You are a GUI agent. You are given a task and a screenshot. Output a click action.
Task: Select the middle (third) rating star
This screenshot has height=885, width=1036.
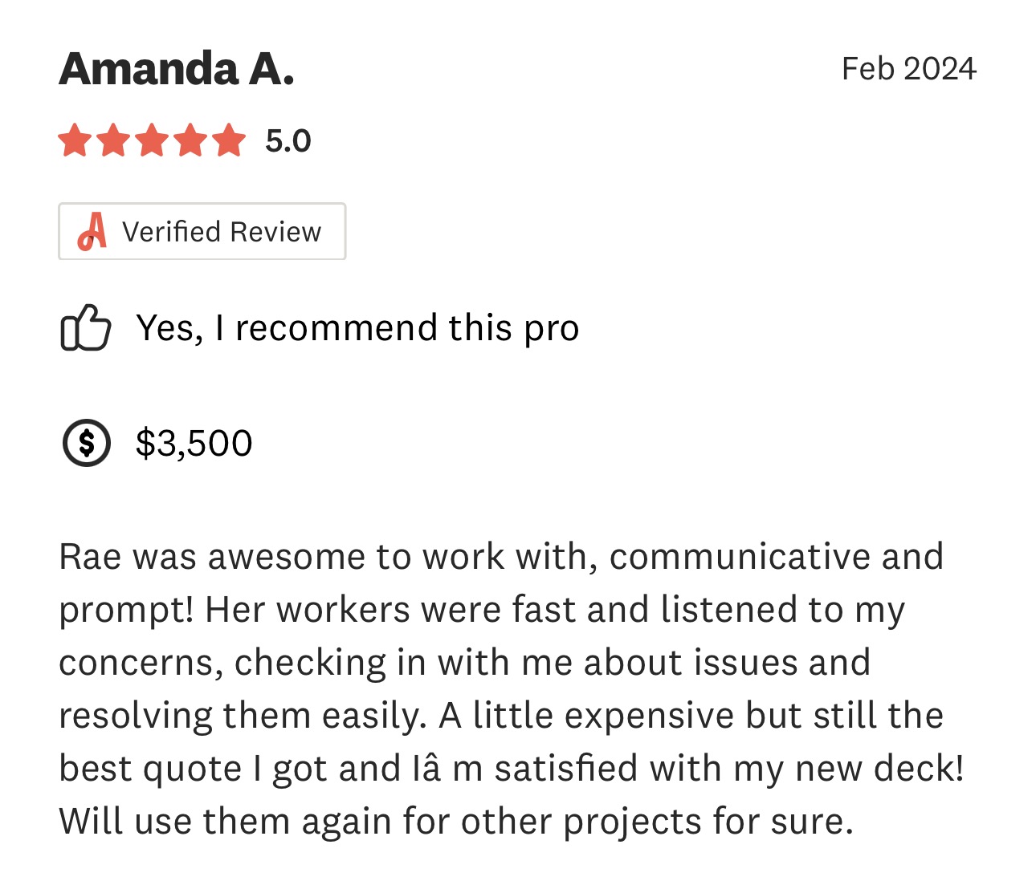point(152,140)
